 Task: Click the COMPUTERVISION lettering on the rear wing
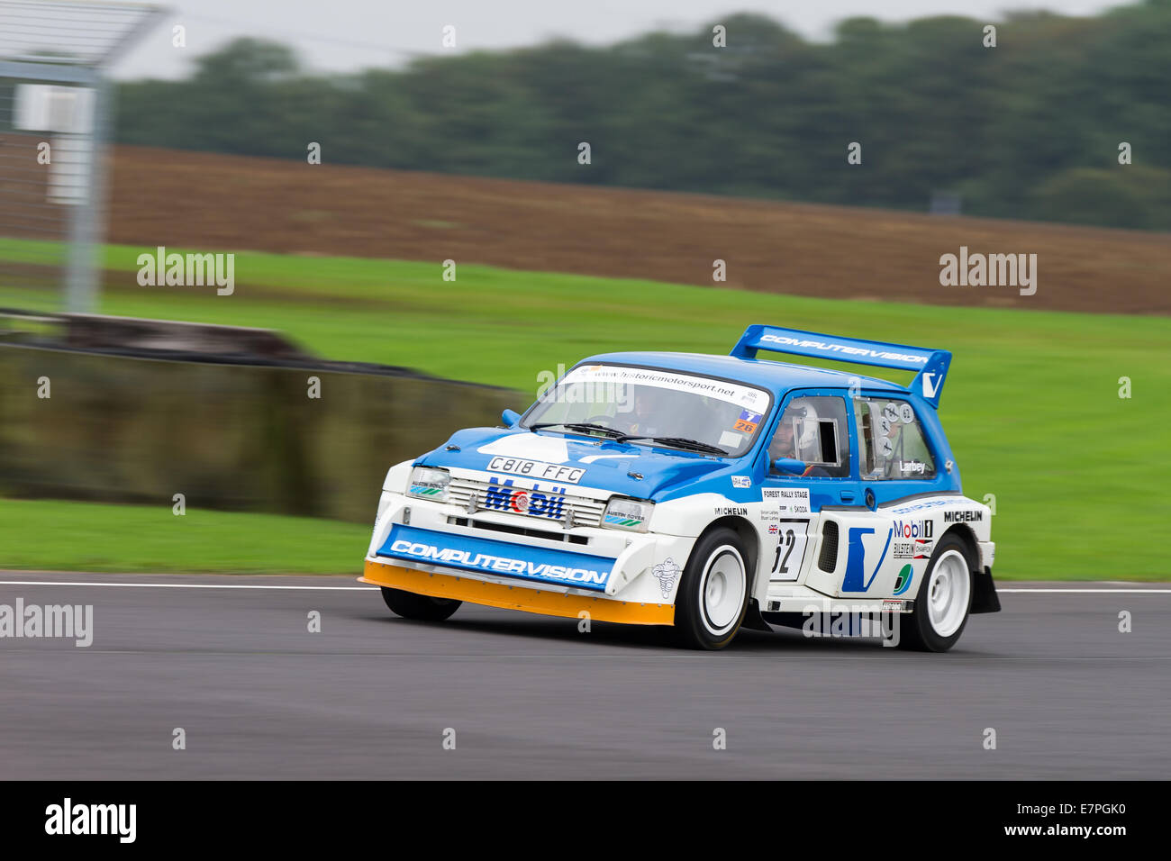click(x=843, y=349)
